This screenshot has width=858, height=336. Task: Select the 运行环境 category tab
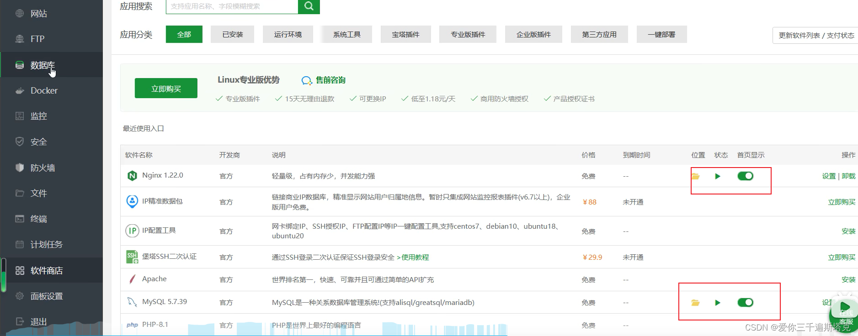point(288,34)
